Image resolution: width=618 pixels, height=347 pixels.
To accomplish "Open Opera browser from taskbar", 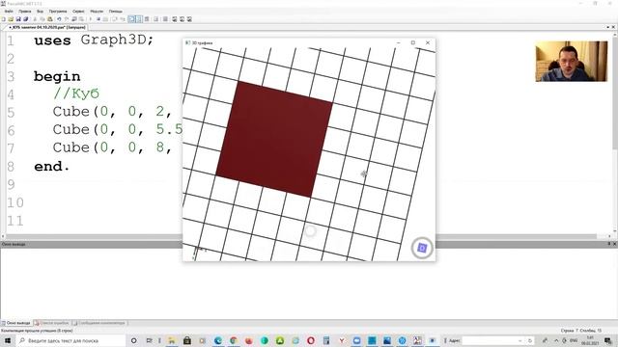I will pyautogui.click(x=311, y=340).
